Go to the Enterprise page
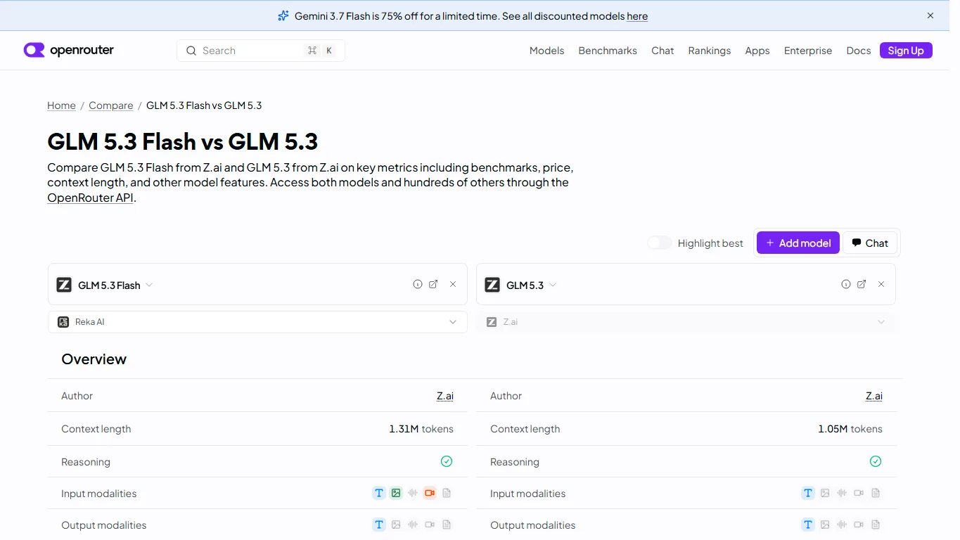960x540 pixels. pos(808,51)
